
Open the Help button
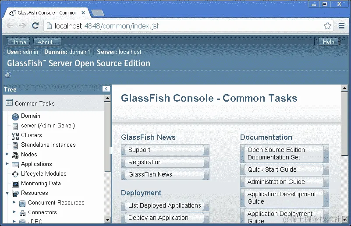(328, 42)
